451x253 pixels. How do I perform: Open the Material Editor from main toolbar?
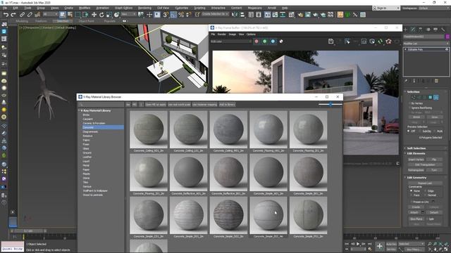click(292, 14)
